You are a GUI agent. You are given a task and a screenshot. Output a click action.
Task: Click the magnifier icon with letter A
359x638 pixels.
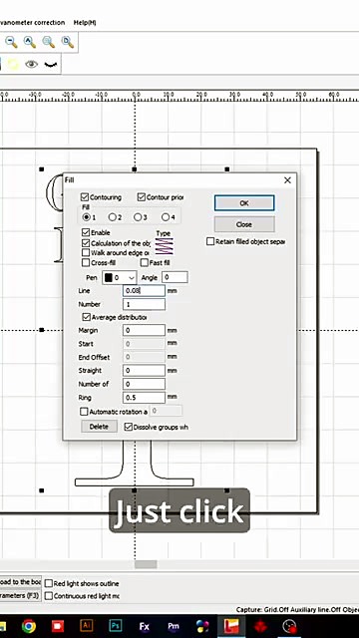pos(29,42)
